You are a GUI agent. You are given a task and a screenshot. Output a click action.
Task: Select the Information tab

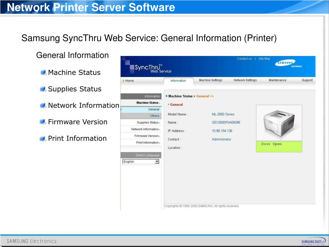[x=178, y=81]
